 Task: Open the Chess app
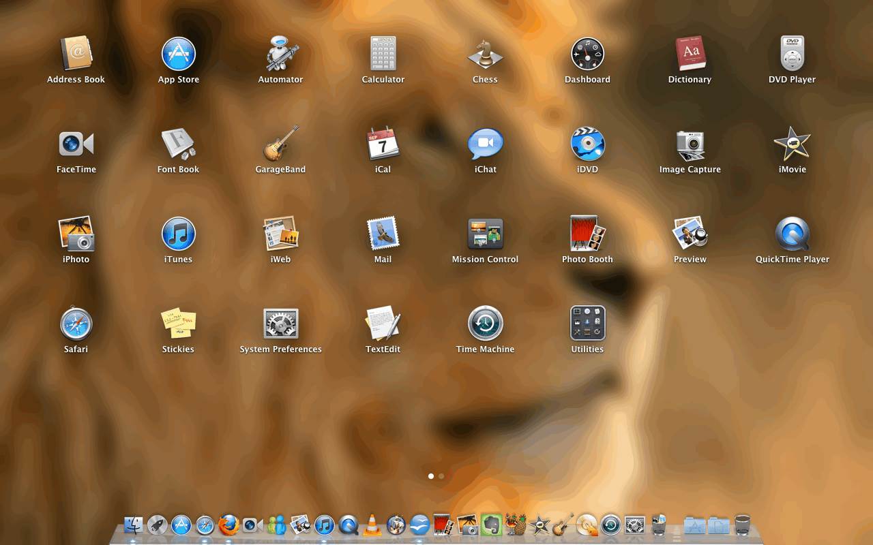(485, 54)
